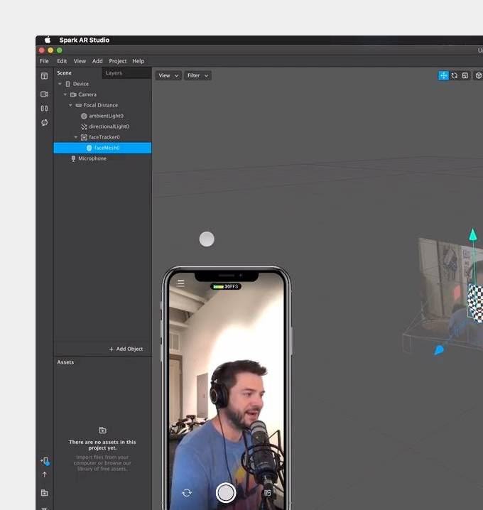This screenshot has width=483, height=510.
Task: Open the File menu
Action: point(44,61)
